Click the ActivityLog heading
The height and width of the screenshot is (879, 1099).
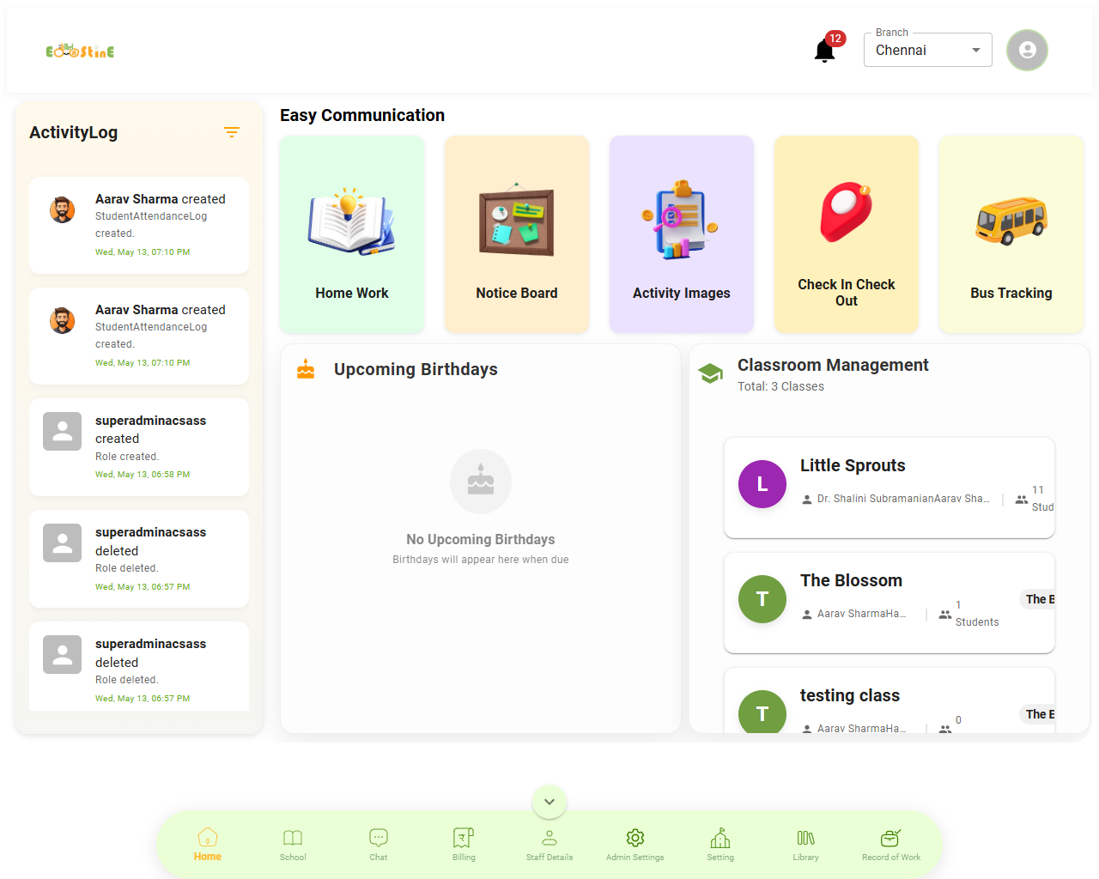[x=74, y=132]
